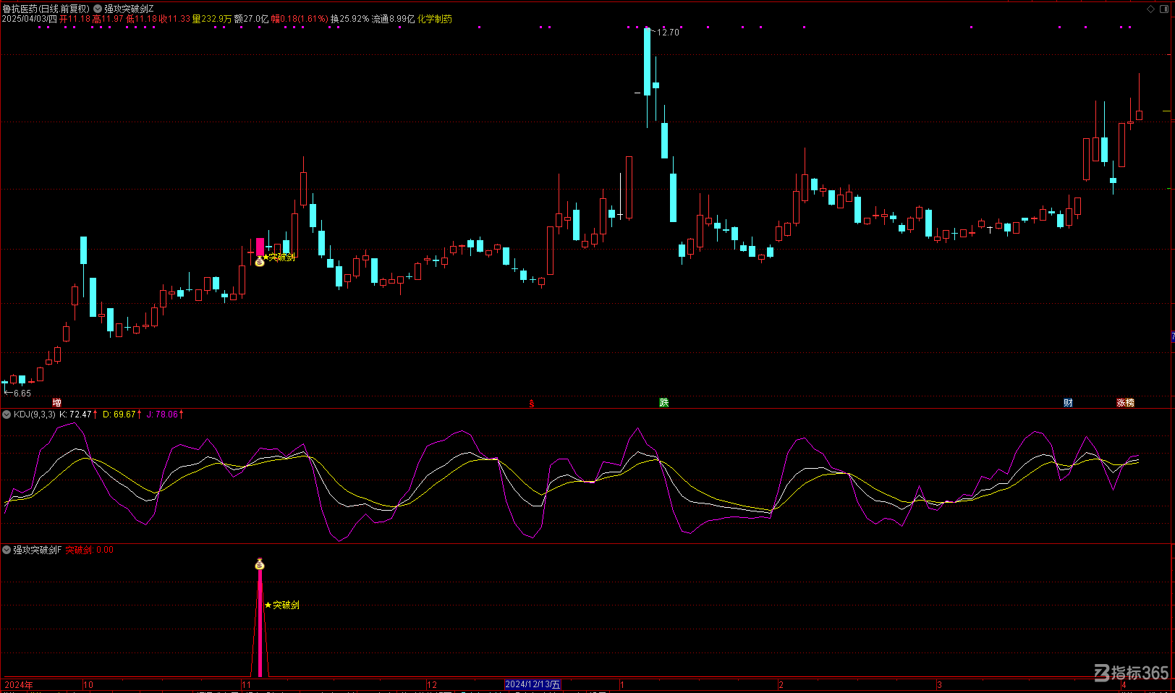Click the month 11 marker on the time axis
1175x693 pixels.
click(x=247, y=685)
